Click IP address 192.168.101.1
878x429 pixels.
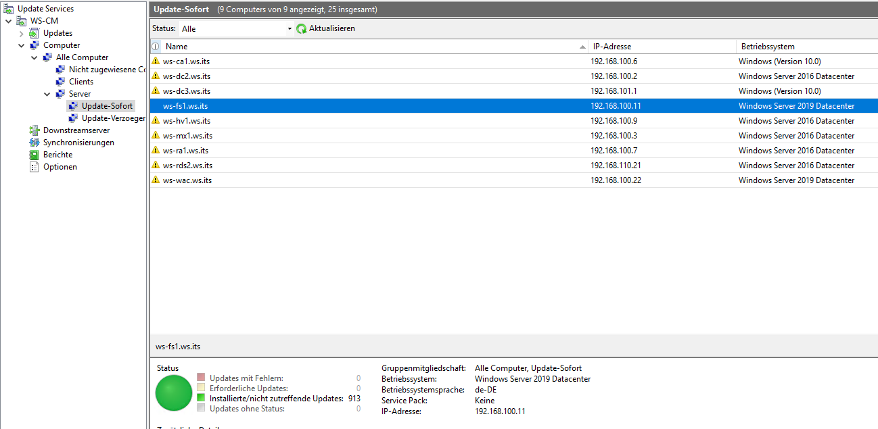coord(614,91)
